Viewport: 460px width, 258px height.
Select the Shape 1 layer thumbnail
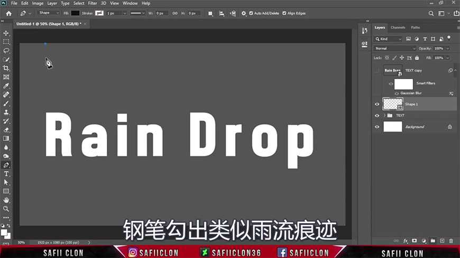(393, 104)
